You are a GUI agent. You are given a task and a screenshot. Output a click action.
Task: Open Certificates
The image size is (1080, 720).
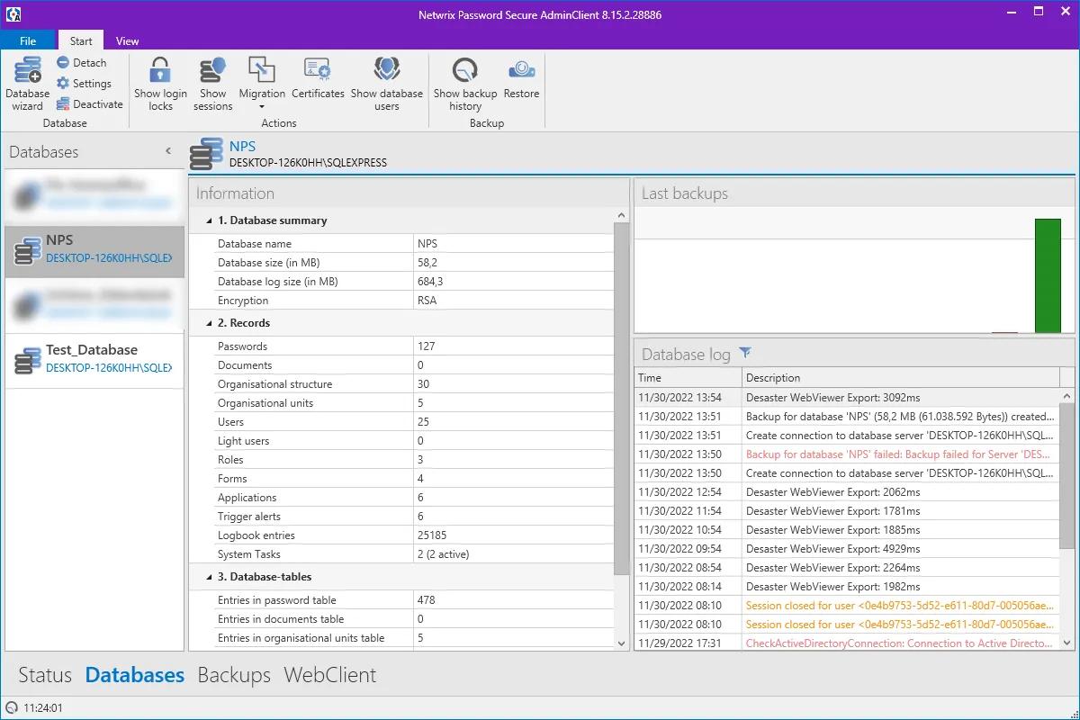(x=319, y=78)
